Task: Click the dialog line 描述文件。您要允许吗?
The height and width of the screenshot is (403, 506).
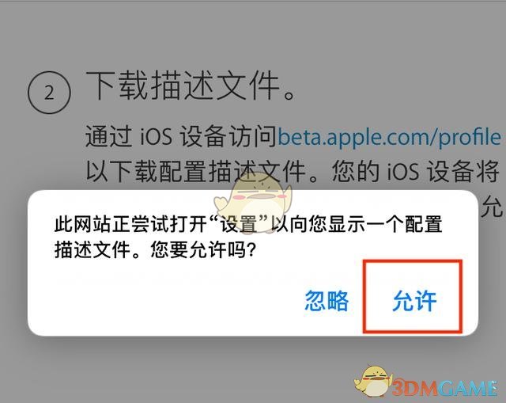Action: point(156,249)
